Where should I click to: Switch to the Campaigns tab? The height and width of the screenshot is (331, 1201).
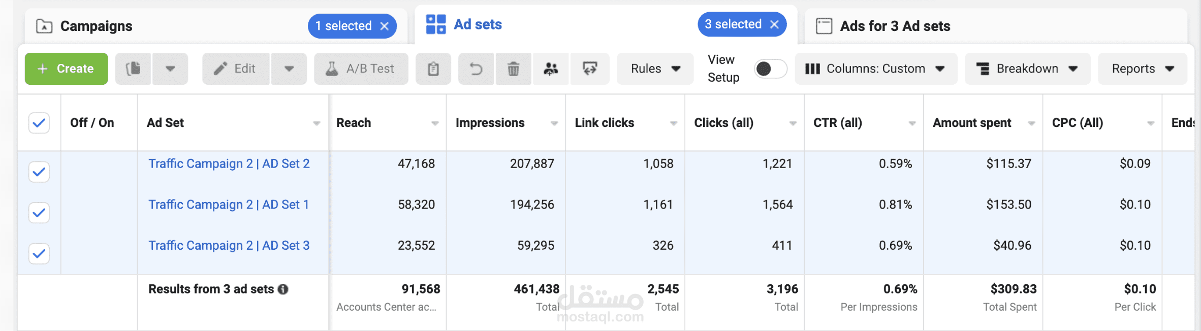pos(97,26)
